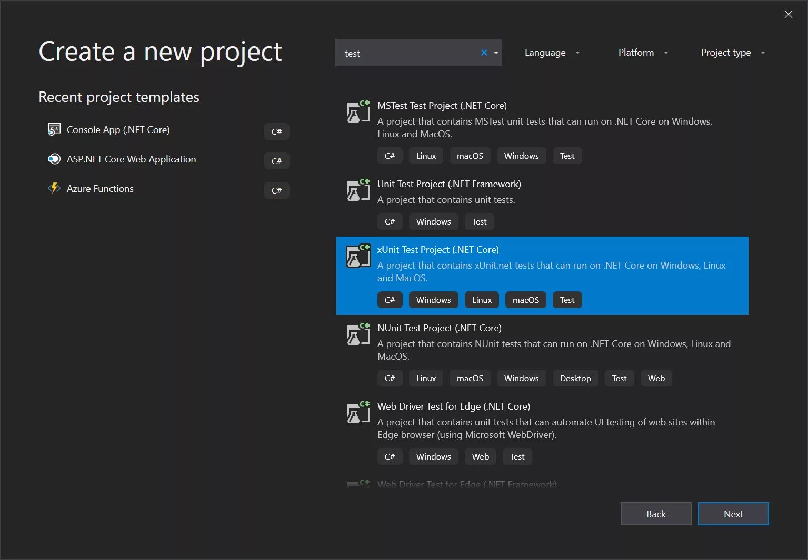Click the macOS tag under xUnit Test Project
The height and width of the screenshot is (560, 808).
click(x=526, y=300)
